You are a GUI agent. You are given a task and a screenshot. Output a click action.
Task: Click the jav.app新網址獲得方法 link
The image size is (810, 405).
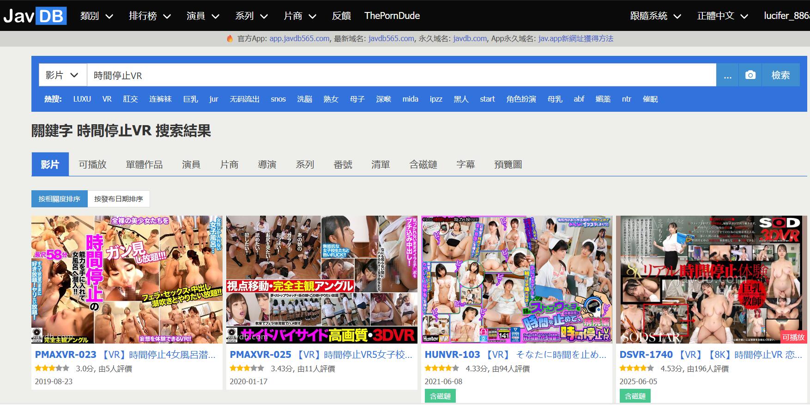576,39
